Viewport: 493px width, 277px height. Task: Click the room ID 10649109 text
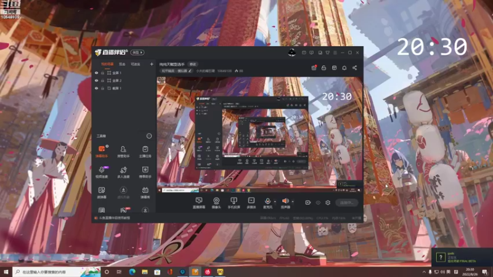click(x=224, y=71)
